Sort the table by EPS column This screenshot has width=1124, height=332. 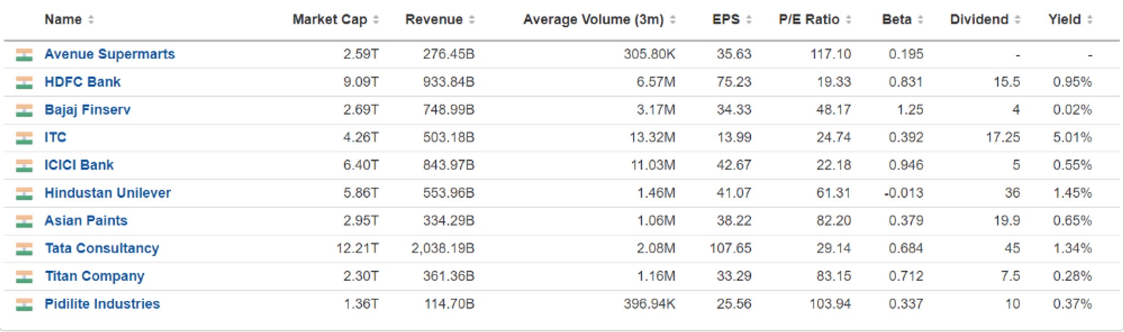[732, 20]
